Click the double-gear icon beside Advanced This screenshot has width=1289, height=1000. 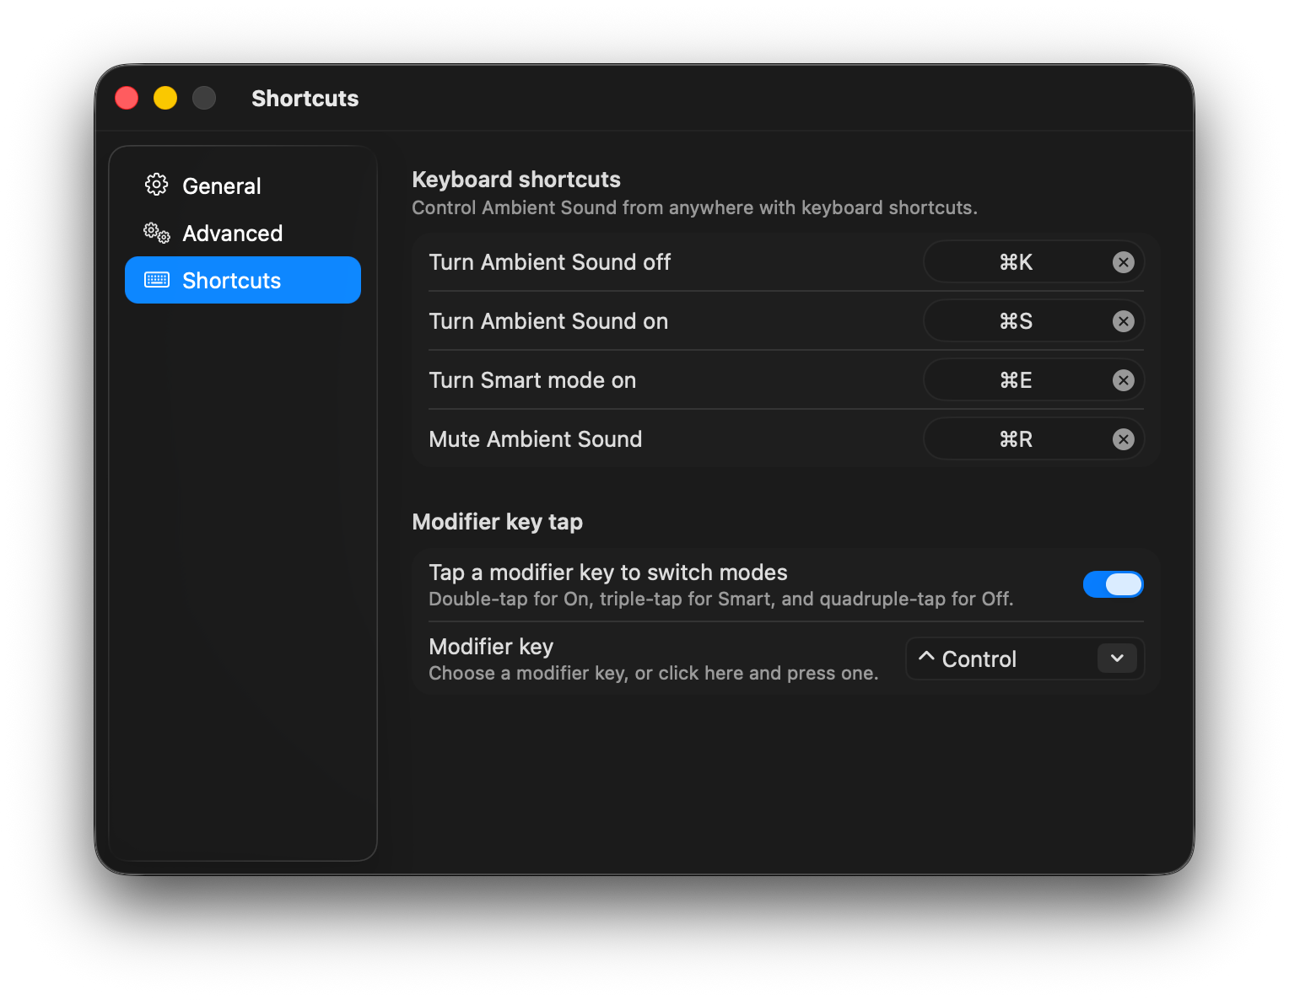click(x=155, y=233)
